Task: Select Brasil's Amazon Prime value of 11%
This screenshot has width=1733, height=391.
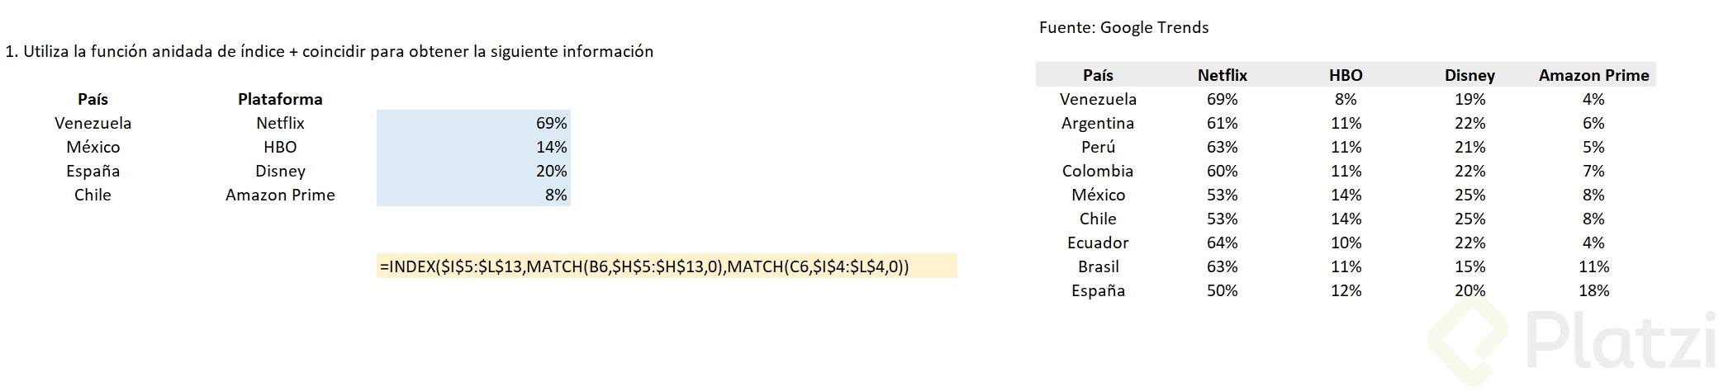Action: tap(1593, 266)
